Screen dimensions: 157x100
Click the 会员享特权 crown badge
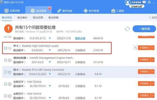point(139,2)
